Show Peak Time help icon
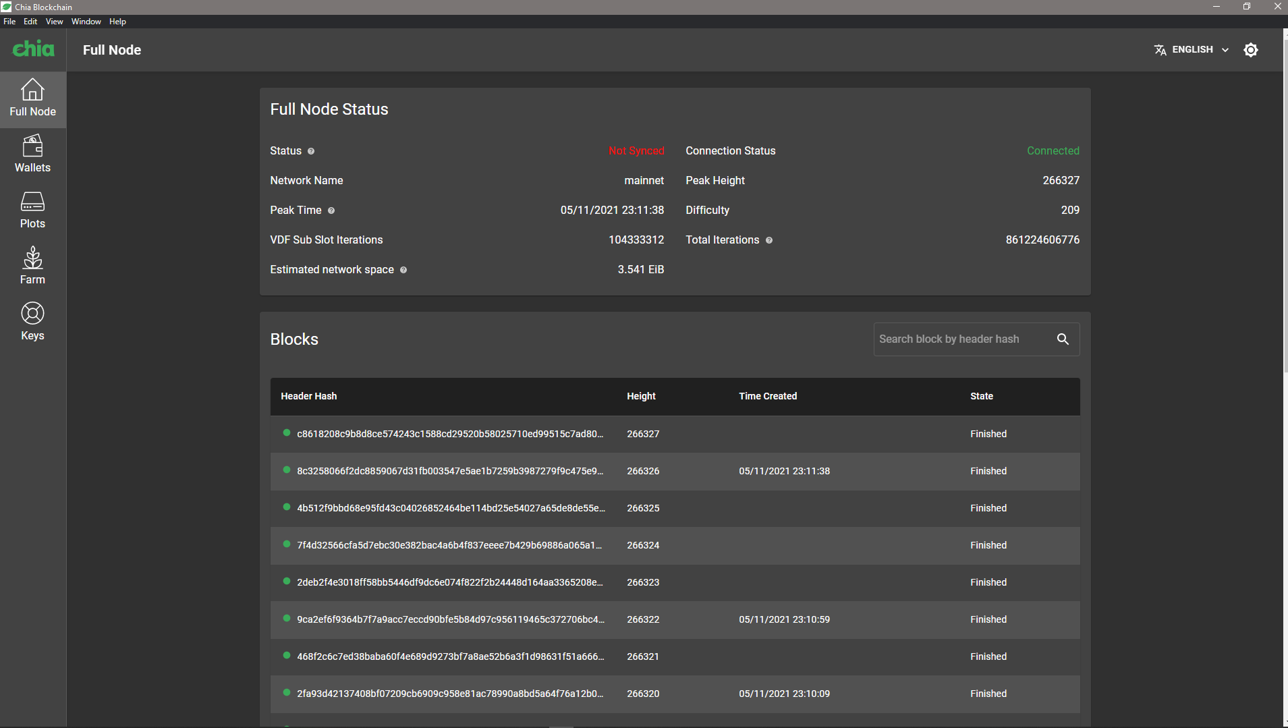The width and height of the screenshot is (1288, 728). pyautogui.click(x=331, y=211)
